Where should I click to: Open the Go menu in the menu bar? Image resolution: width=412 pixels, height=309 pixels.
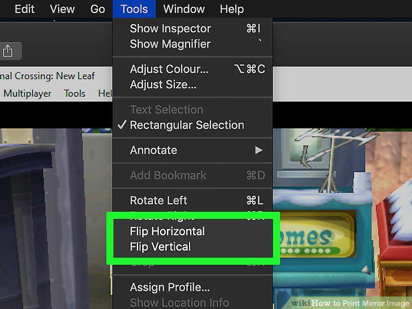pos(97,9)
